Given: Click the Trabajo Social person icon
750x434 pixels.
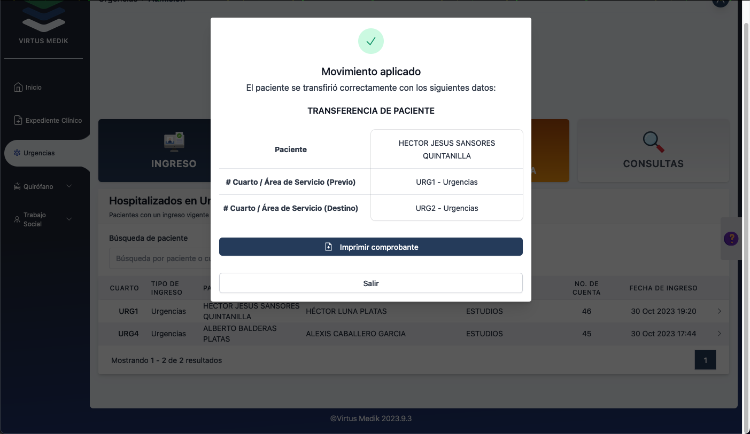Looking at the screenshot, I should point(17,219).
